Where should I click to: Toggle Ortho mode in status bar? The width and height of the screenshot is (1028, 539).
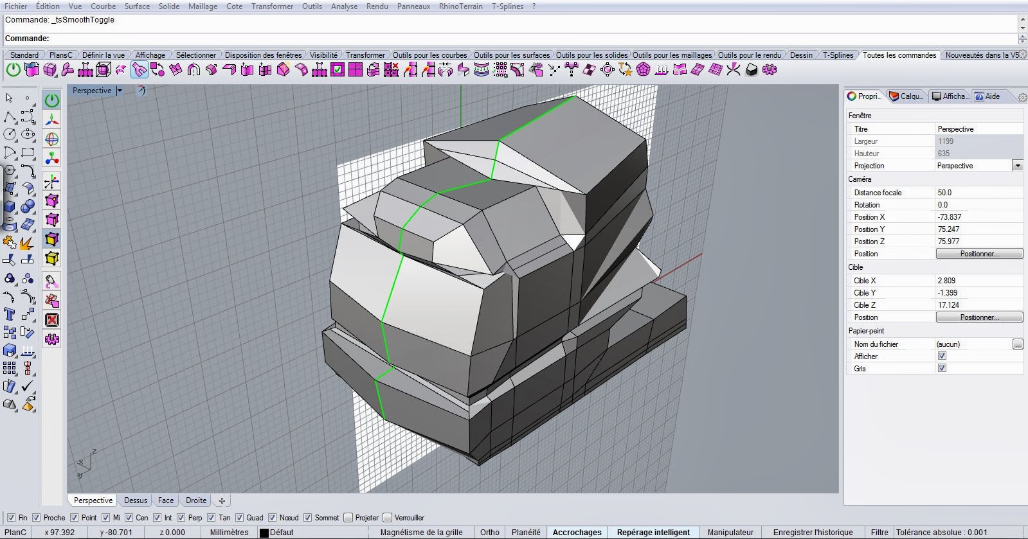(489, 532)
